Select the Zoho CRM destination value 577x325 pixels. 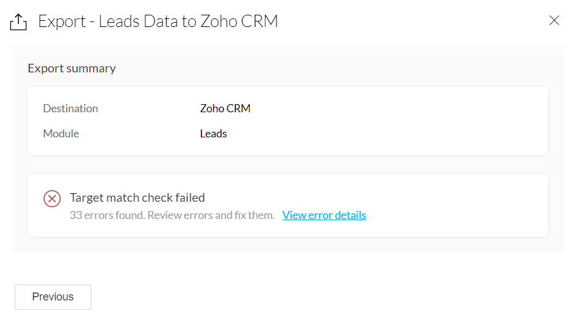pyautogui.click(x=225, y=109)
